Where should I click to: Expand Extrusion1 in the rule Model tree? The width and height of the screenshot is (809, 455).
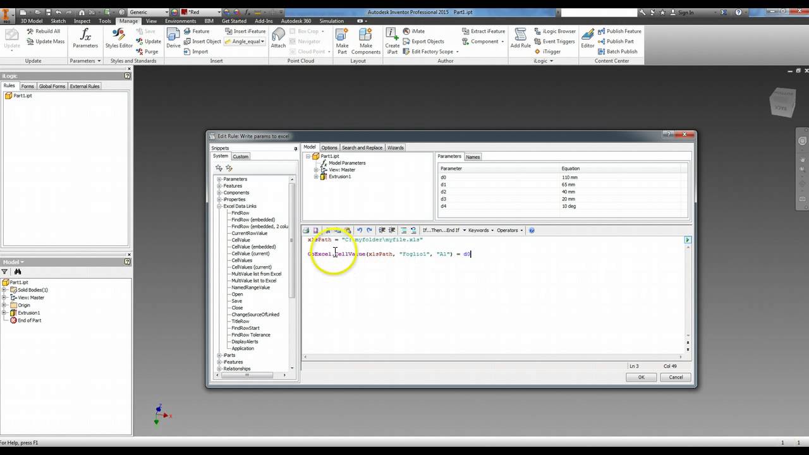pyautogui.click(x=316, y=177)
